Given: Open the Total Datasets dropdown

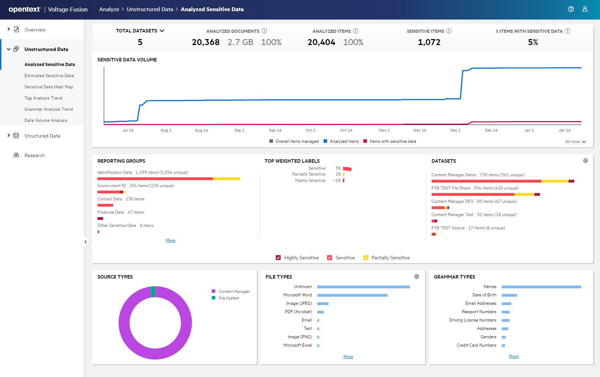Looking at the screenshot, I should coord(162,31).
